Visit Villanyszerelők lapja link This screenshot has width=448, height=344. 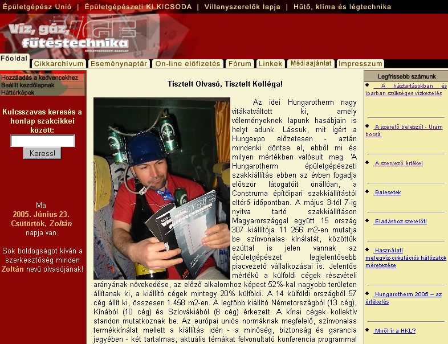point(242,7)
